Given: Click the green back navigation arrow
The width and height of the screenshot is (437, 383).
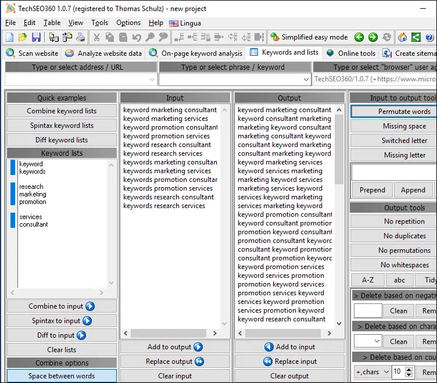Looking at the screenshot, I should (359, 37).
